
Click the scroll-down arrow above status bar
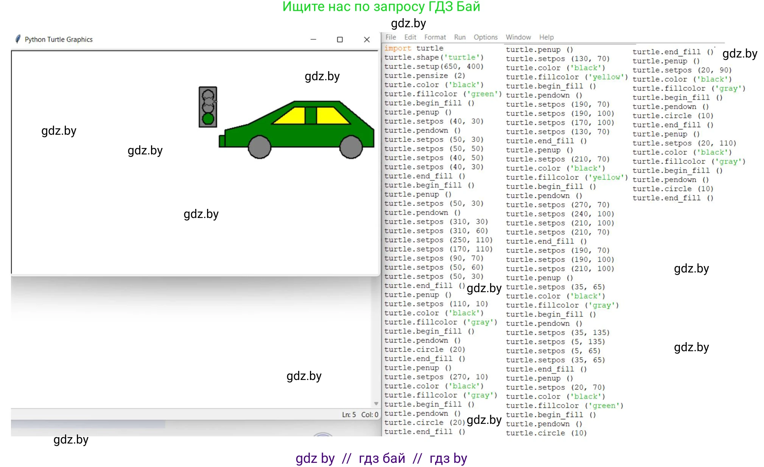(x=376, y=403)
